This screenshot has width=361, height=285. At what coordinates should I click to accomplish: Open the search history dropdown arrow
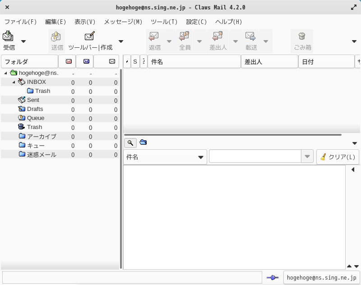[307, 156]
